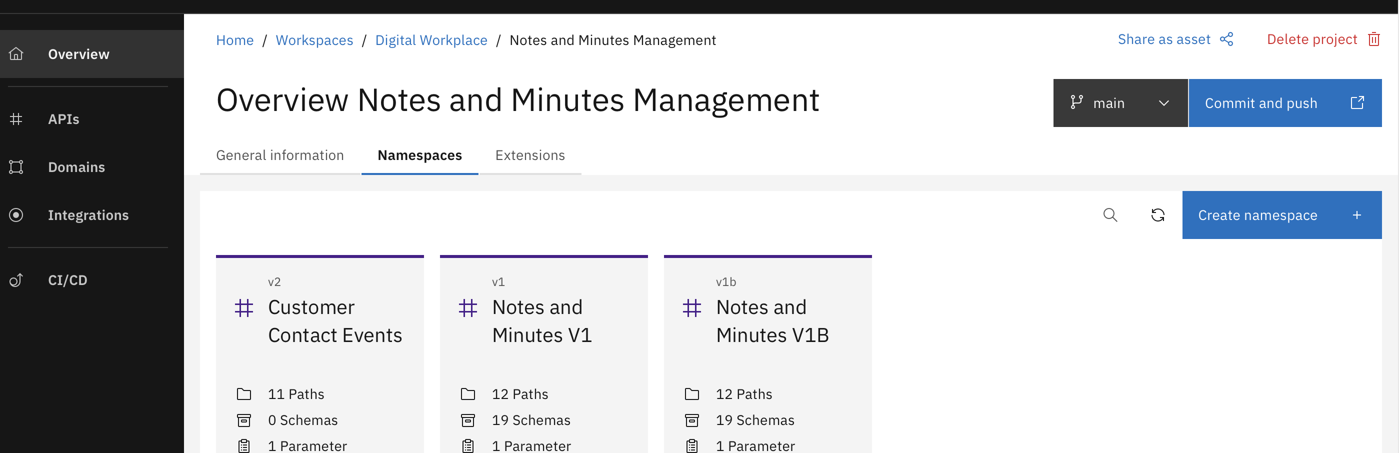Click the Create namespace button
Image resolution: width=1399 pixels, height=453 pixels.
[1281, 215]
